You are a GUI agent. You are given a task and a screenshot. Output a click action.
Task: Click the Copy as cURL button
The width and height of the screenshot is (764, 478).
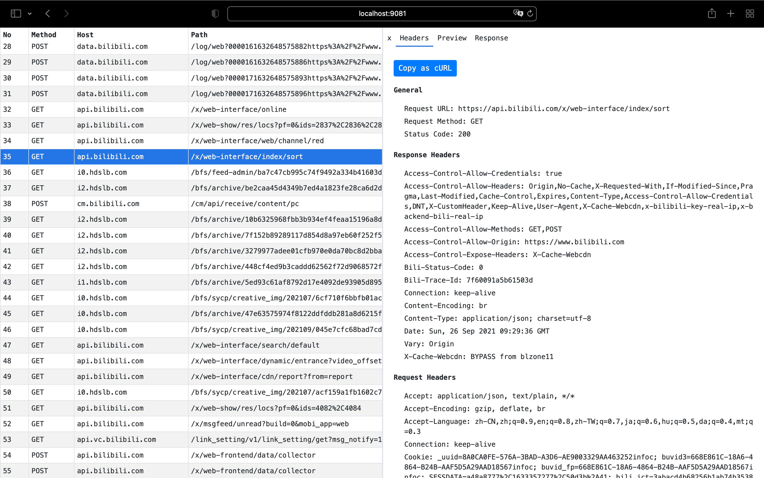click(425, 68)
